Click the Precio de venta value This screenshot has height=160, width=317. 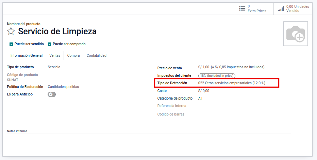(x=204, y=67)
